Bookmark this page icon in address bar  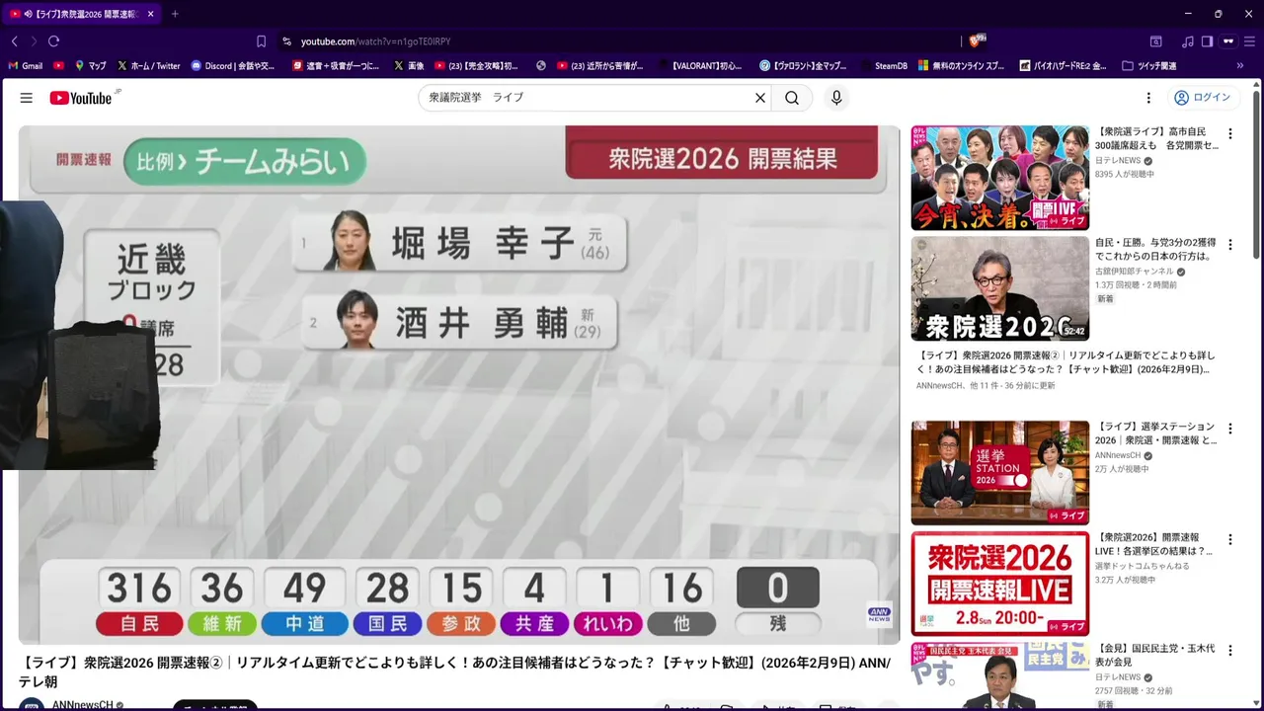tap(261, 41)
